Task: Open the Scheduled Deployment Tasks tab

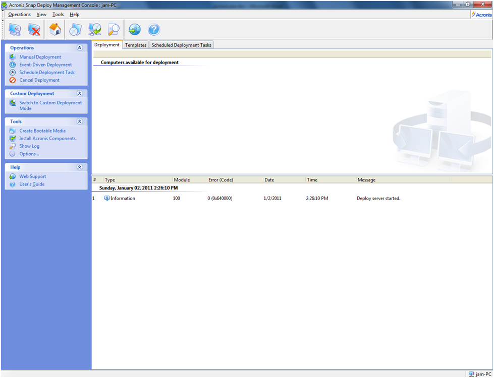Action: (x=181, y=44)
